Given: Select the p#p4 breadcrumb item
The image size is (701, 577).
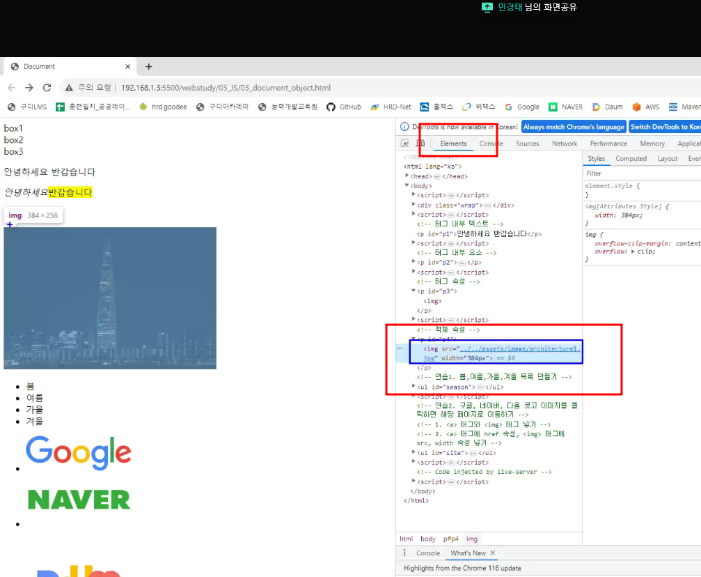Looking at the screenshot, I should pos(450,539).
